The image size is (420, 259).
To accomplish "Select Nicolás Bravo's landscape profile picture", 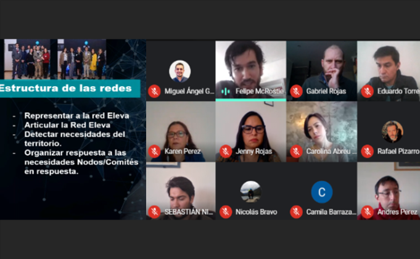I will tap(251, 192).
